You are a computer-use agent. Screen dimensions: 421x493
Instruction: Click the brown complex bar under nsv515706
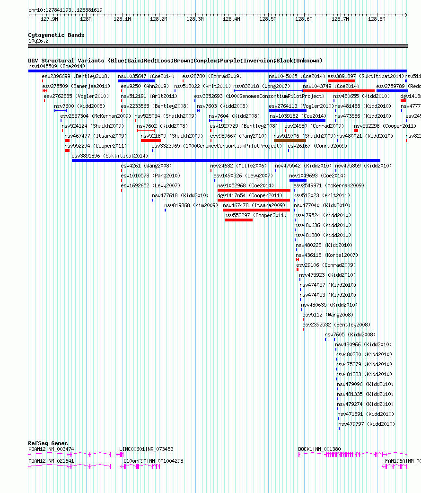[x=290, y=141]
